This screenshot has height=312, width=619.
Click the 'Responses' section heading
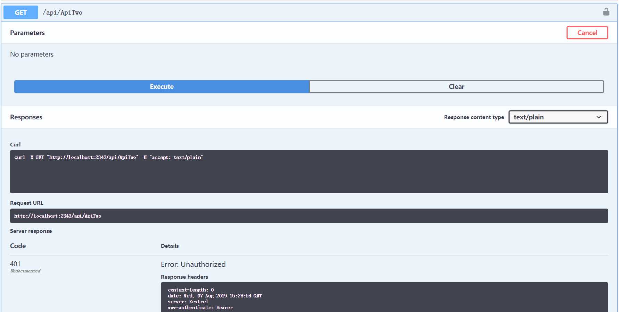point(26,117)
